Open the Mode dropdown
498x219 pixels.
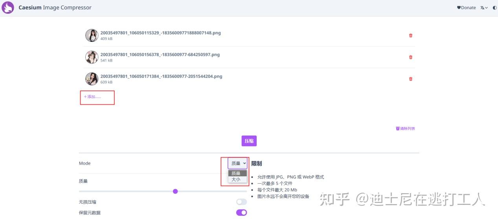coord(237,163)
